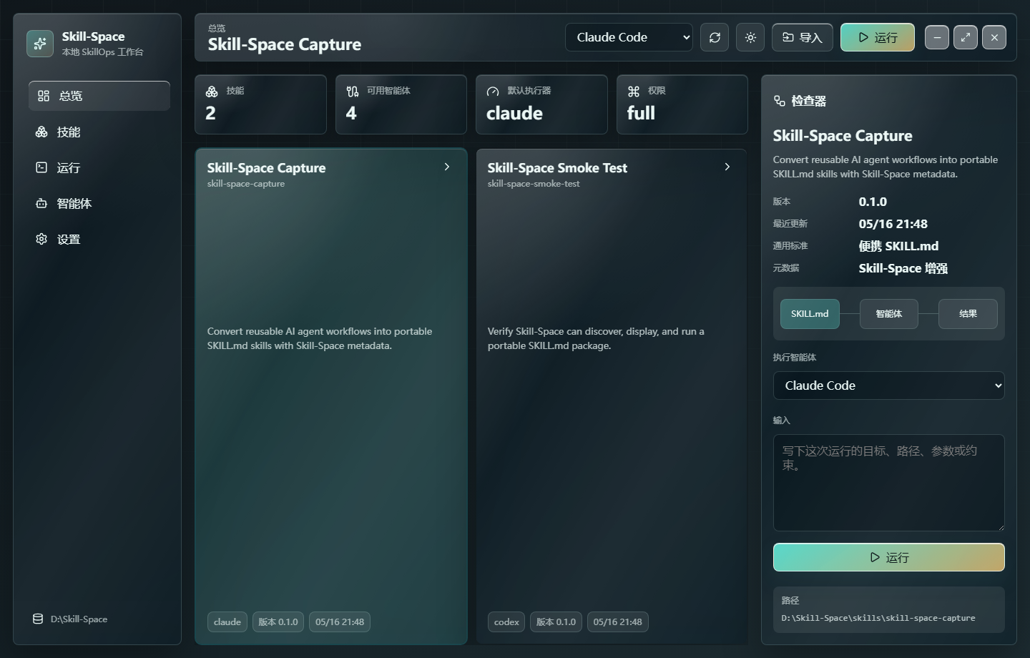Image resolution: width=1030 pixels, height=658 pixels.
Task: Click 版本 0.1.0 tag on Smoke Test card
Action: [x=556, y=622]
